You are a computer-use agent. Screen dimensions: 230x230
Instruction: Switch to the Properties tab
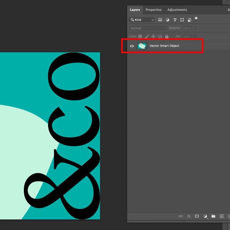pyautogui.click(x=154, y=10)
